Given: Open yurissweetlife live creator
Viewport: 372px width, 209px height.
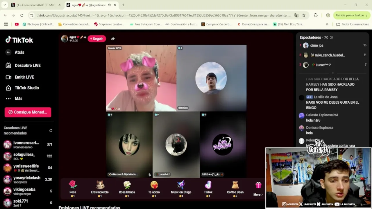Looking at the screenshot, I should [x=28, y=168].
